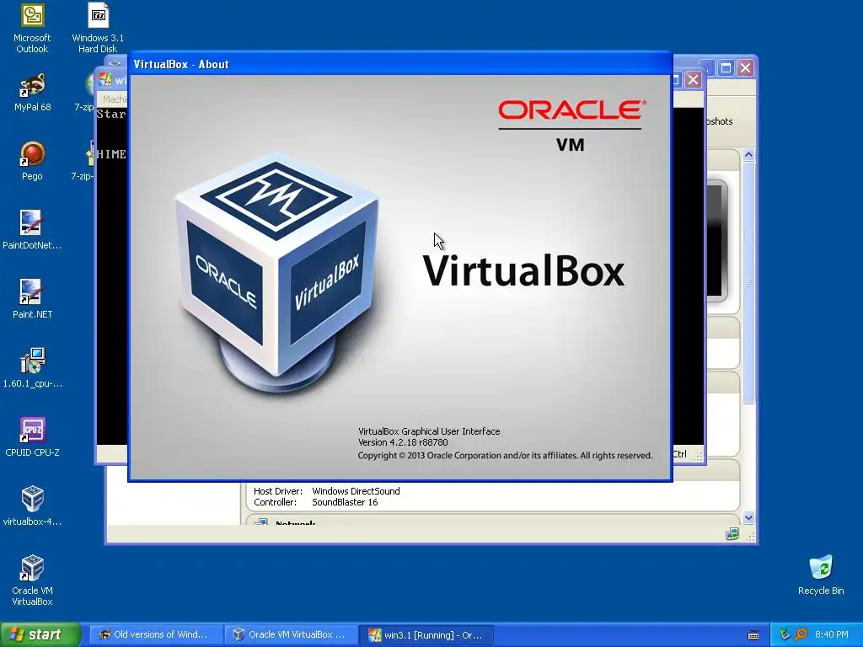Viewport: 863px width, 647px height.
Task: Launch the MyPal 68 browser shortcut
Action: pos(32,93)
